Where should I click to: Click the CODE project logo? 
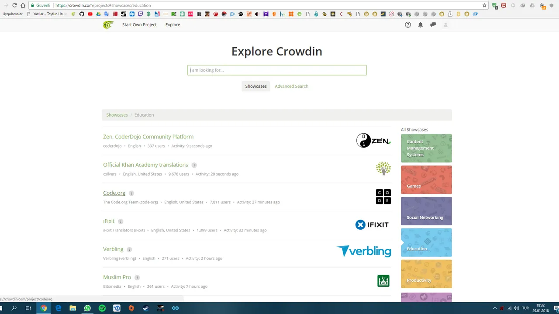(383, 197)
